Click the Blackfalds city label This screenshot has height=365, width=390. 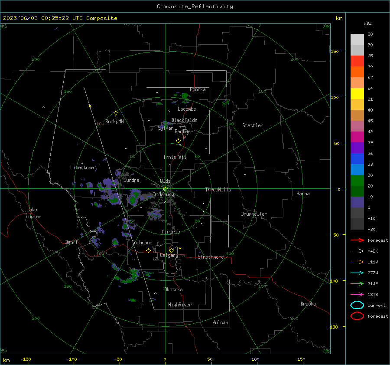pyautogui.click(x=184, y=120)
